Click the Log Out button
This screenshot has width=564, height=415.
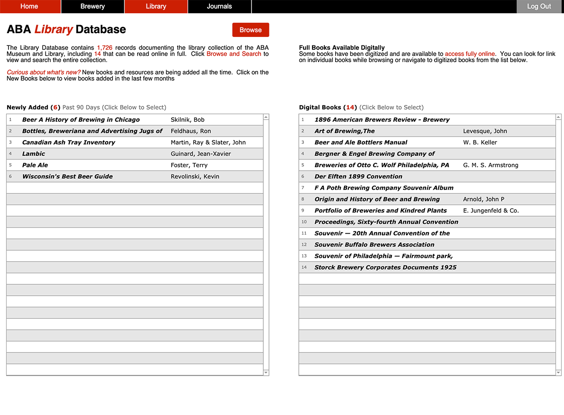coord(539,6)
